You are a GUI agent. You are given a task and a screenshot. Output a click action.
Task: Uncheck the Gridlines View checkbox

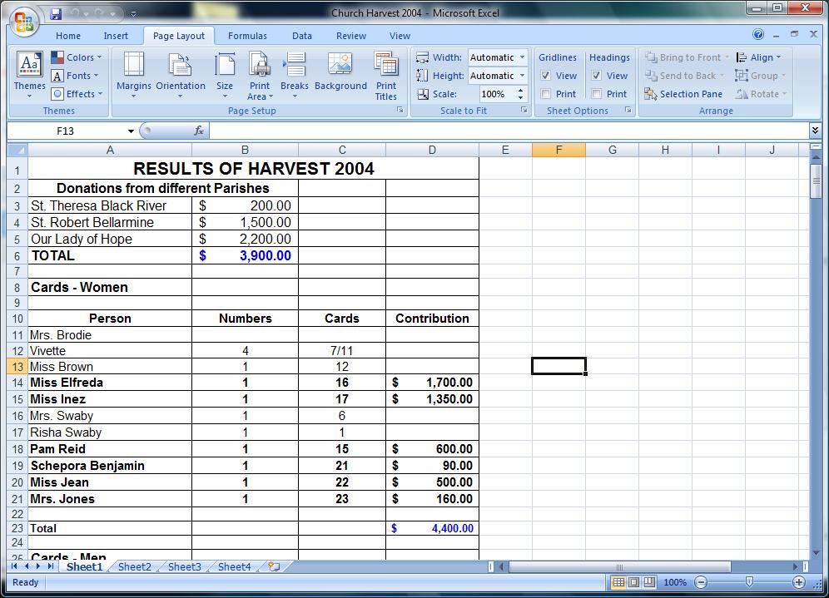click(x=546, y=76)
